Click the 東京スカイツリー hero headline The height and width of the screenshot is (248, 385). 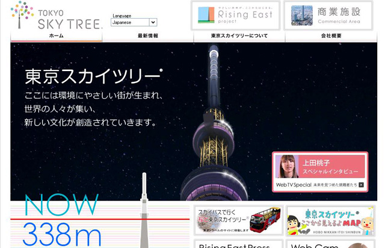point(93,76)
